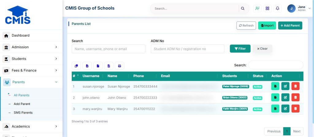Expand the Admission menu chevron
Image resolution: width=314 pixels, height=137 pixels.
[x=56, y=47]
